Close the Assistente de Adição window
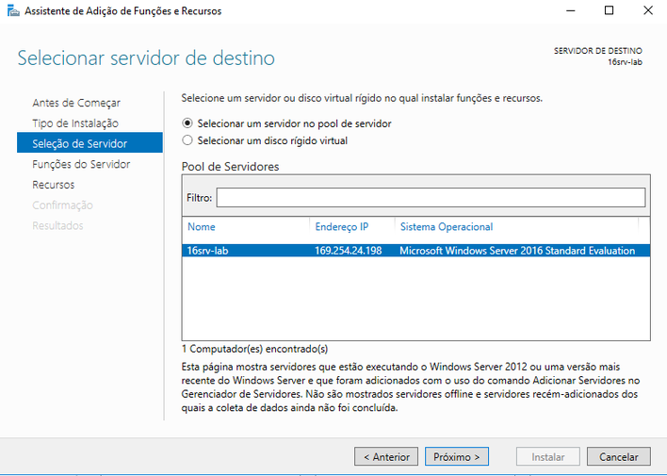The image size is (667, 476). tap(648, 10)
